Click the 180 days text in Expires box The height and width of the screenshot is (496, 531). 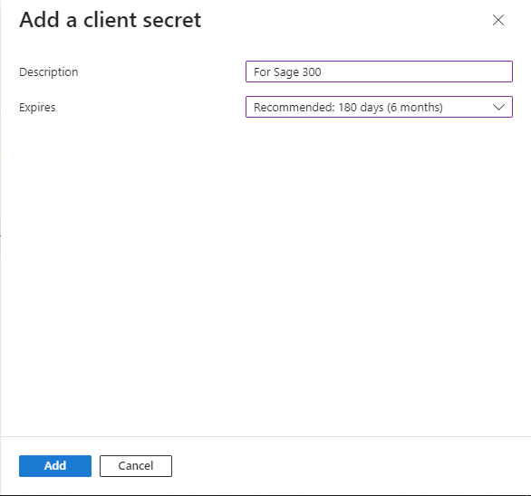click(361, 107)
